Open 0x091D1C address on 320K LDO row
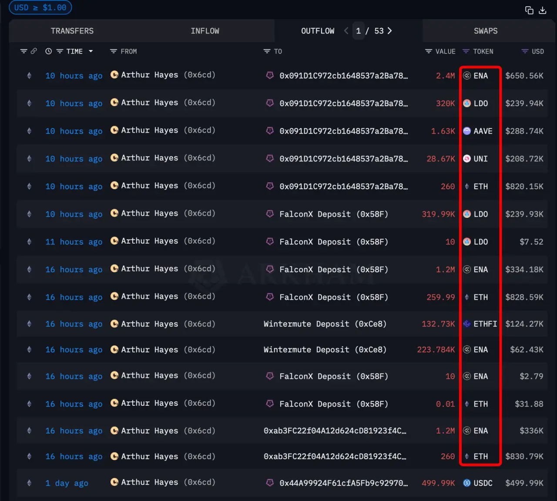557x501 pixels. pos(344,104)
